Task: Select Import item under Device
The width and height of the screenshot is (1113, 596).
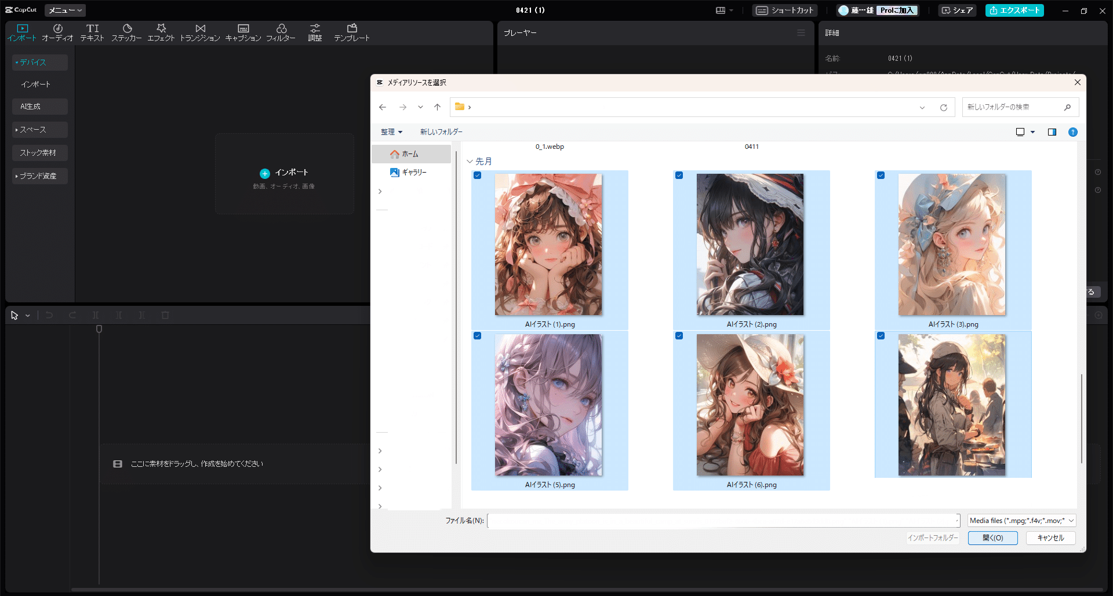Action: [36, 85]
